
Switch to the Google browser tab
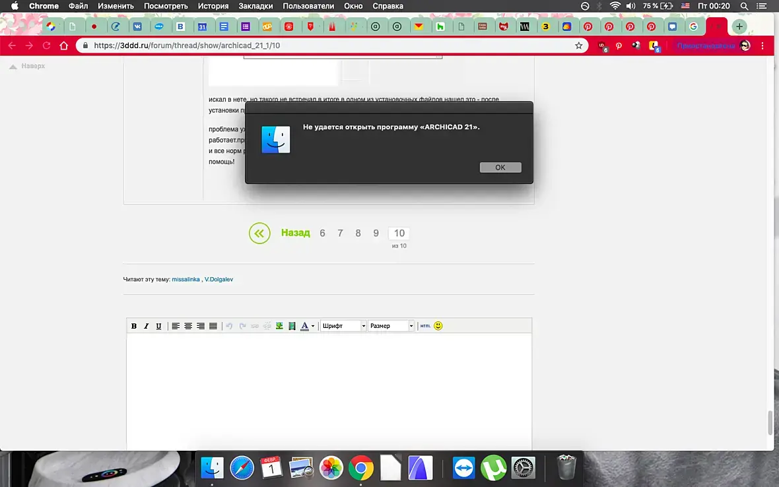coord(694,27)
